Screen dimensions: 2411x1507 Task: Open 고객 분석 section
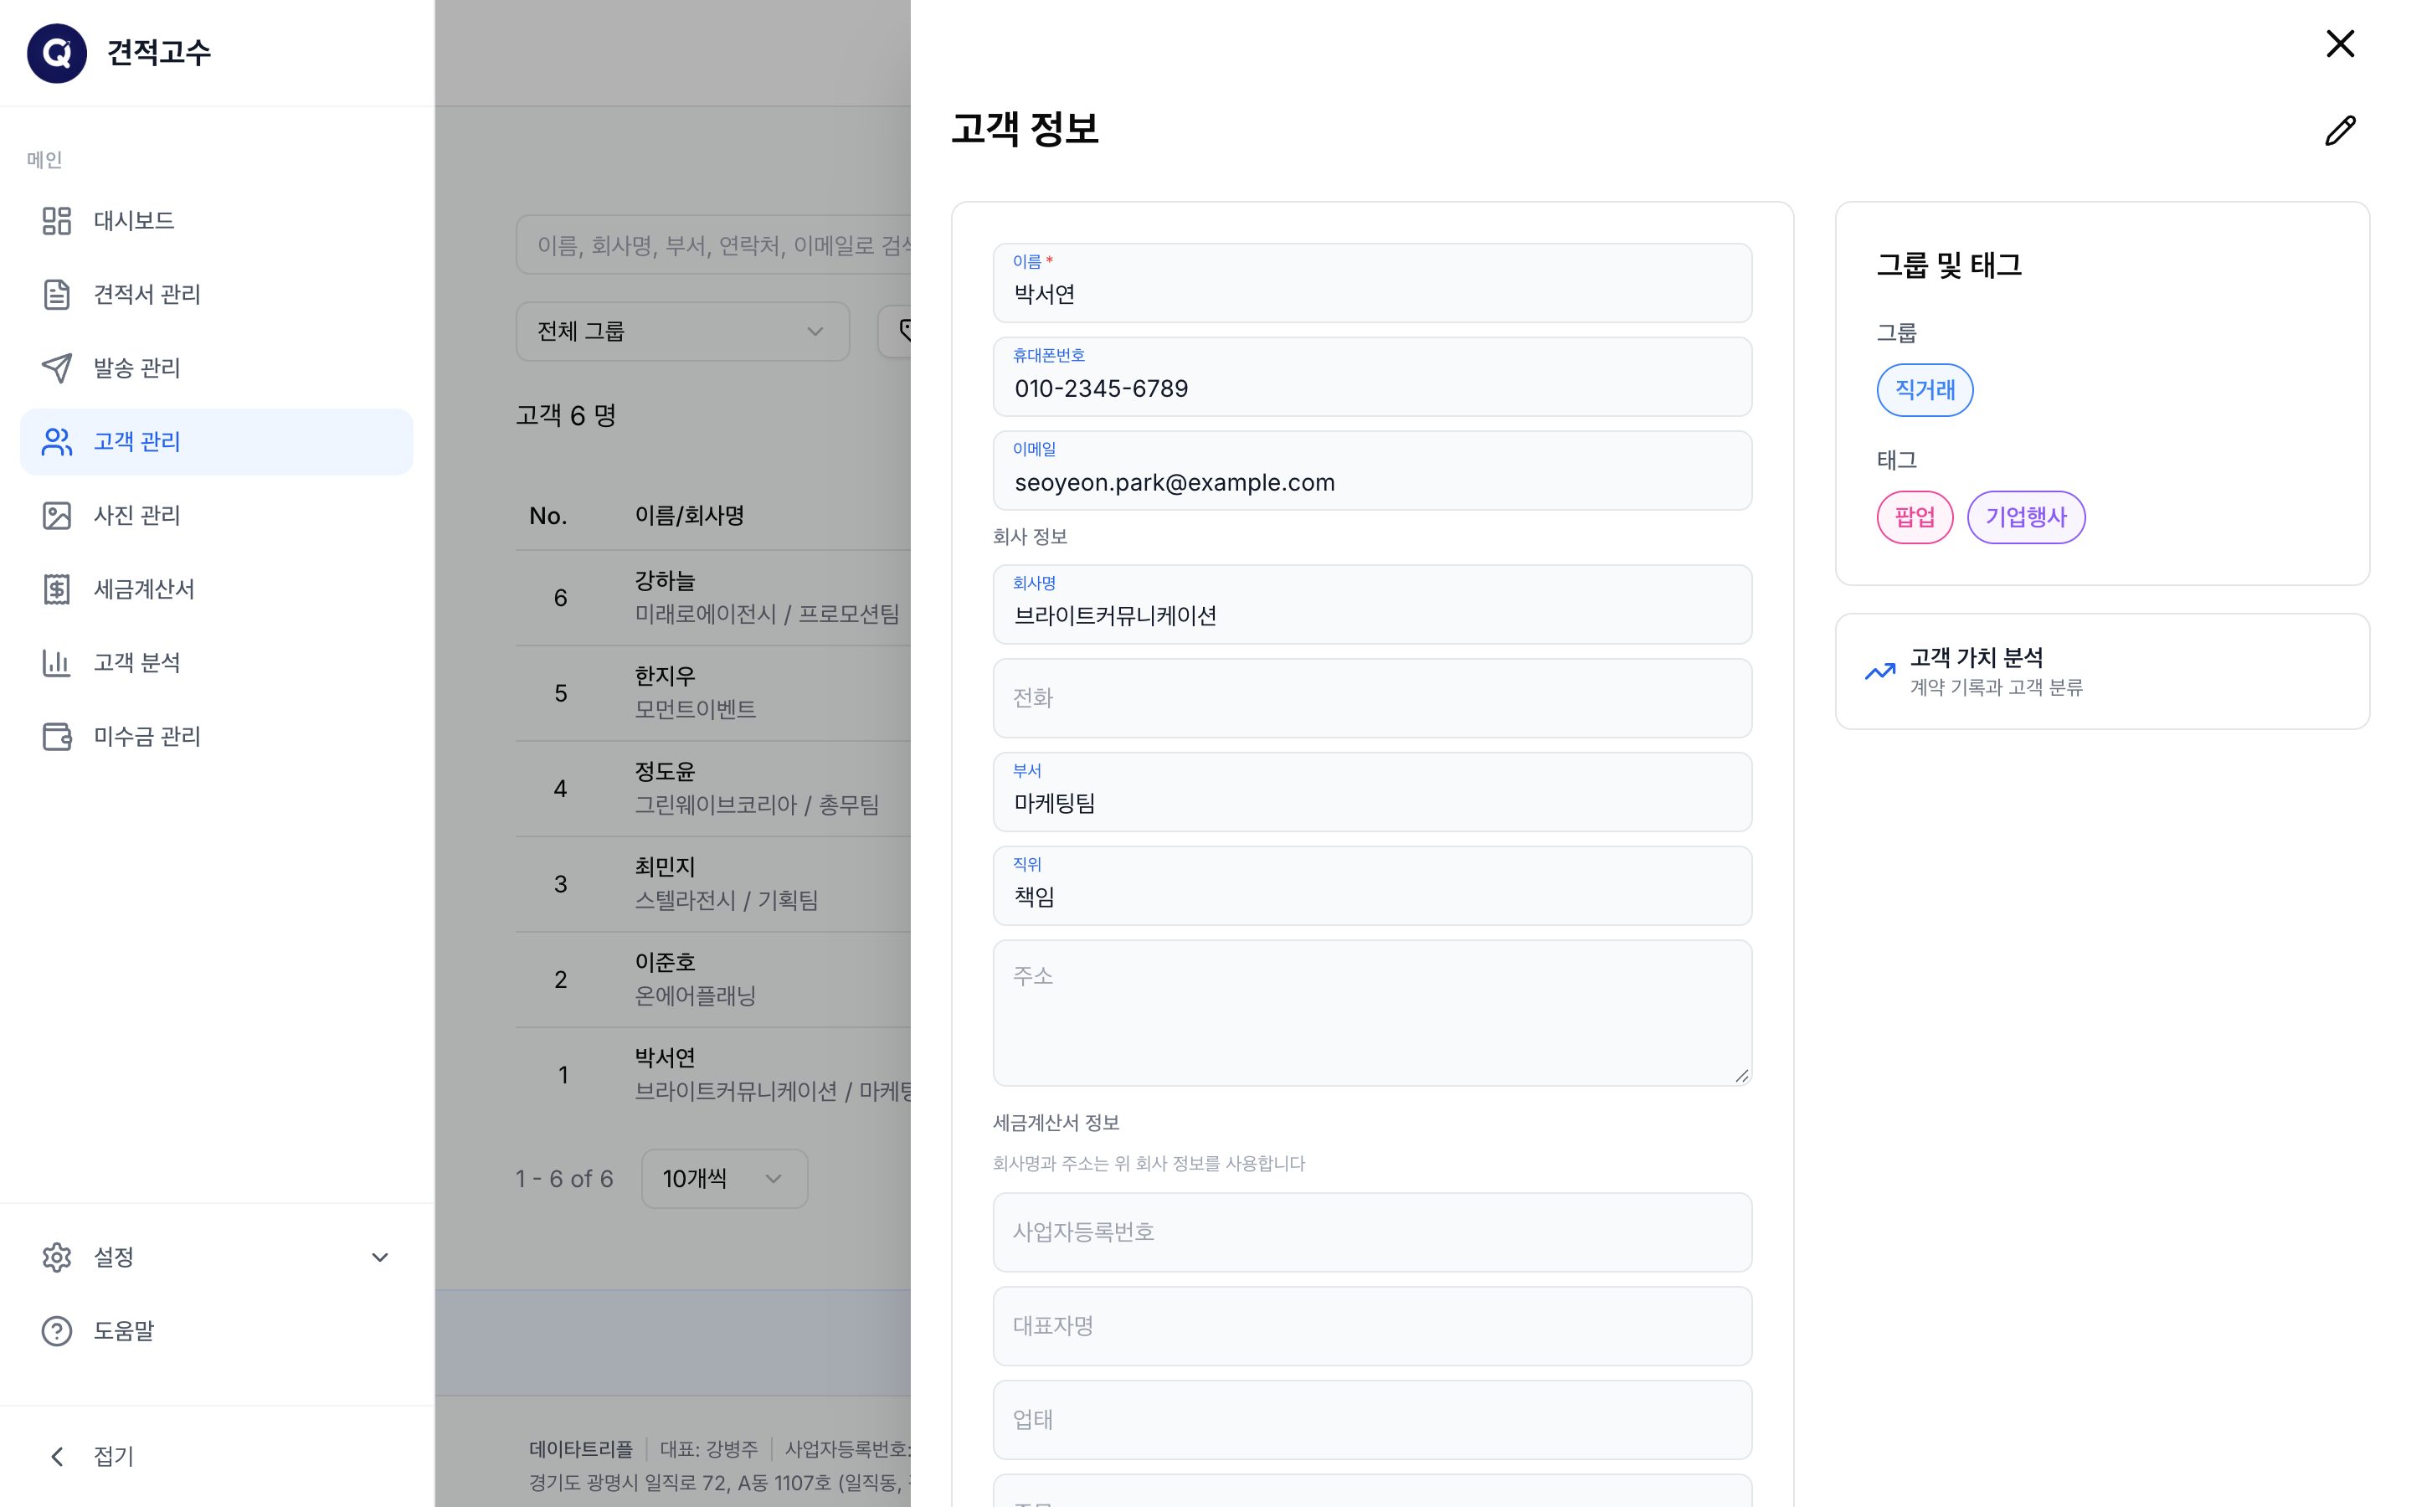216,663
